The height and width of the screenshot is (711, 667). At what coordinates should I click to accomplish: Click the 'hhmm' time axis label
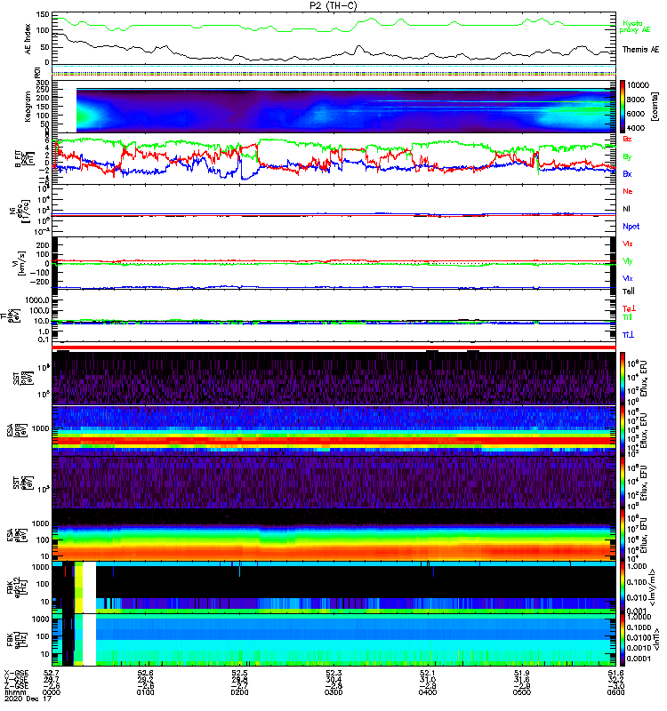(15, 692)
